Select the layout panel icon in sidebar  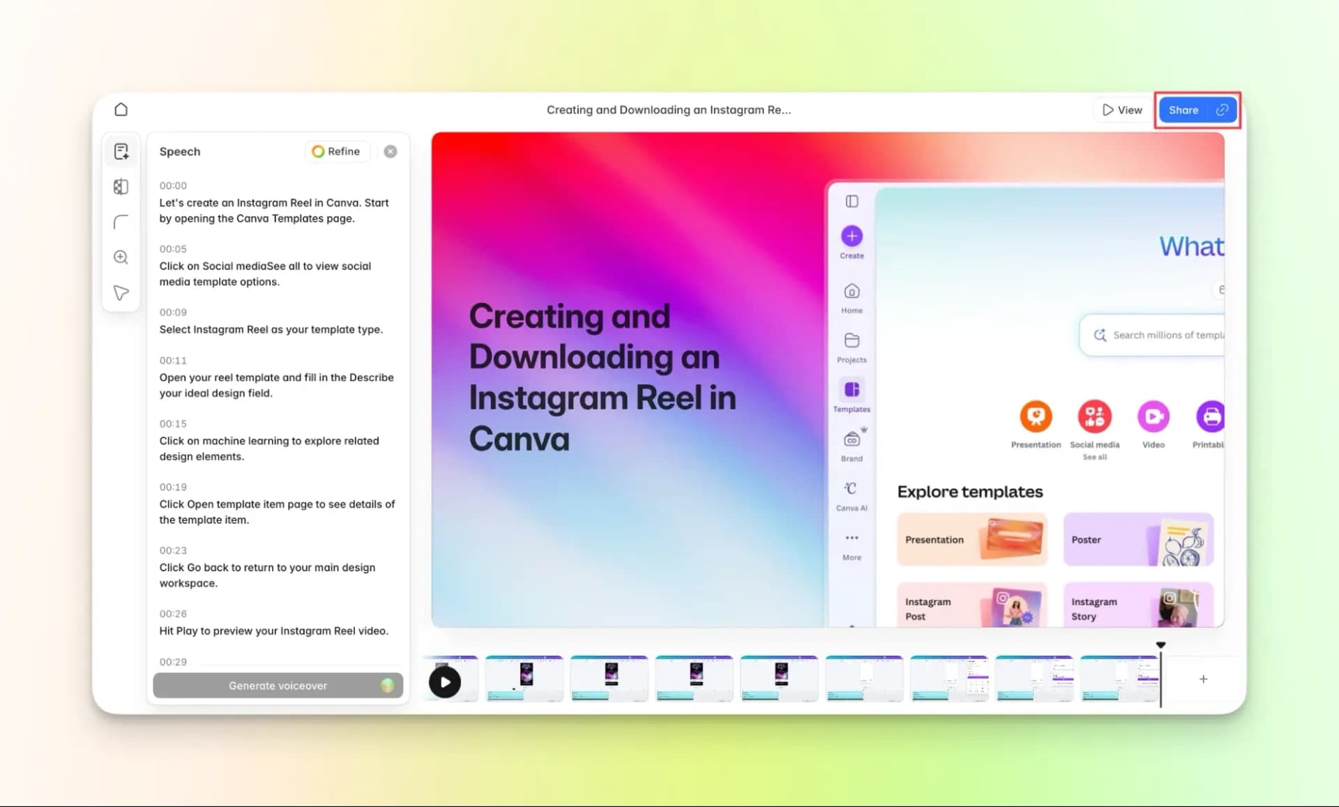point(121,187)
